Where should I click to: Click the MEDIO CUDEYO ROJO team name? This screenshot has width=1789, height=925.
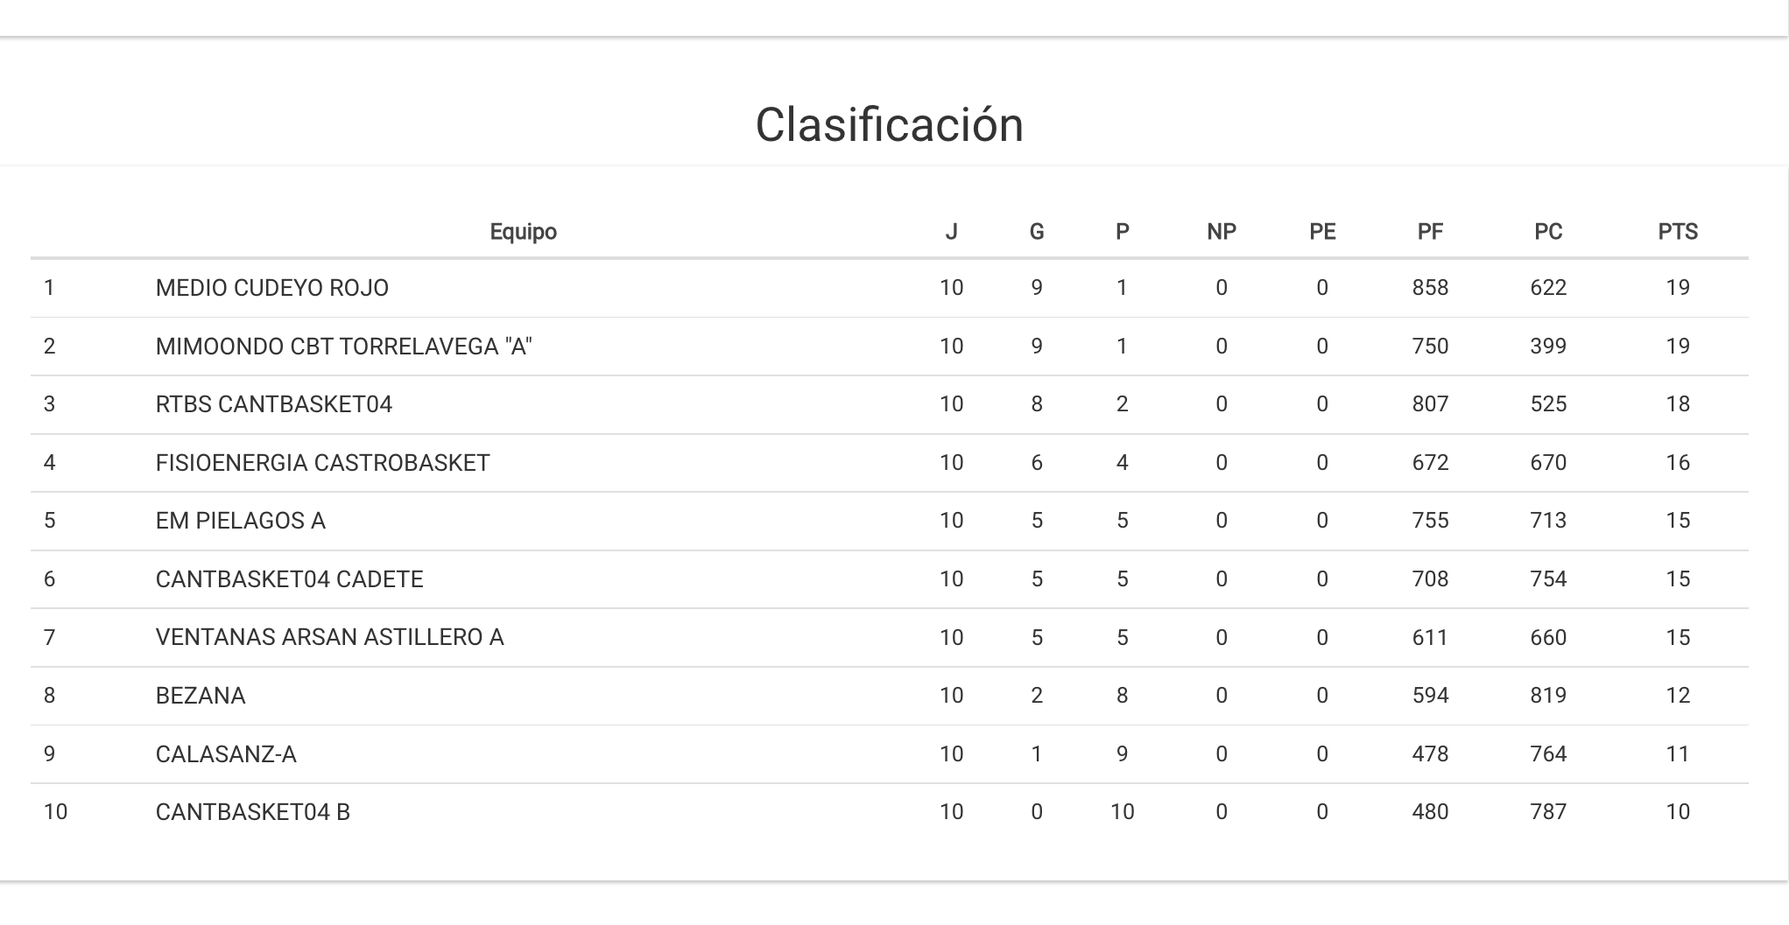271,288
